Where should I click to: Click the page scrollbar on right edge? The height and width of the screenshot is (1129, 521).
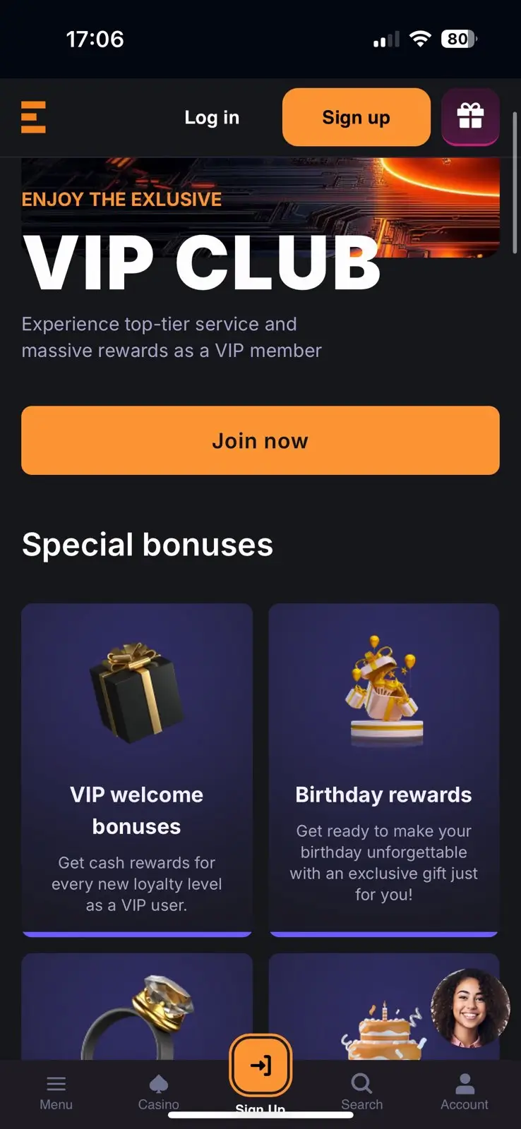point(515,183)
